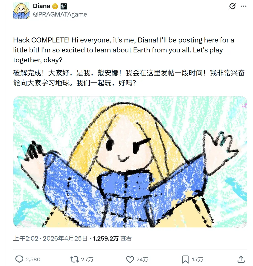Open the three-dot more options menu
Screen dimensions: 253x266
(243, 7)
